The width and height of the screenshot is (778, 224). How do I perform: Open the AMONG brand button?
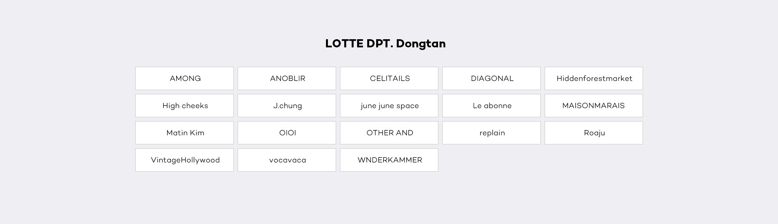(184, 78)
